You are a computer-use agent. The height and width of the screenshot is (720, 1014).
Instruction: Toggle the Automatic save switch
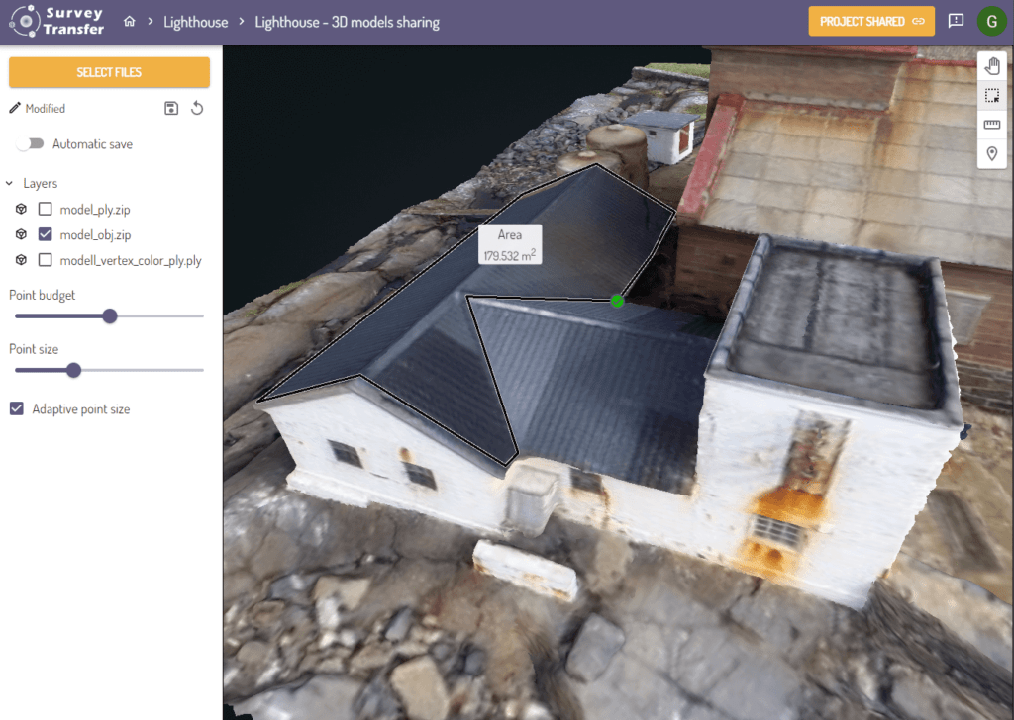[31, 144]
